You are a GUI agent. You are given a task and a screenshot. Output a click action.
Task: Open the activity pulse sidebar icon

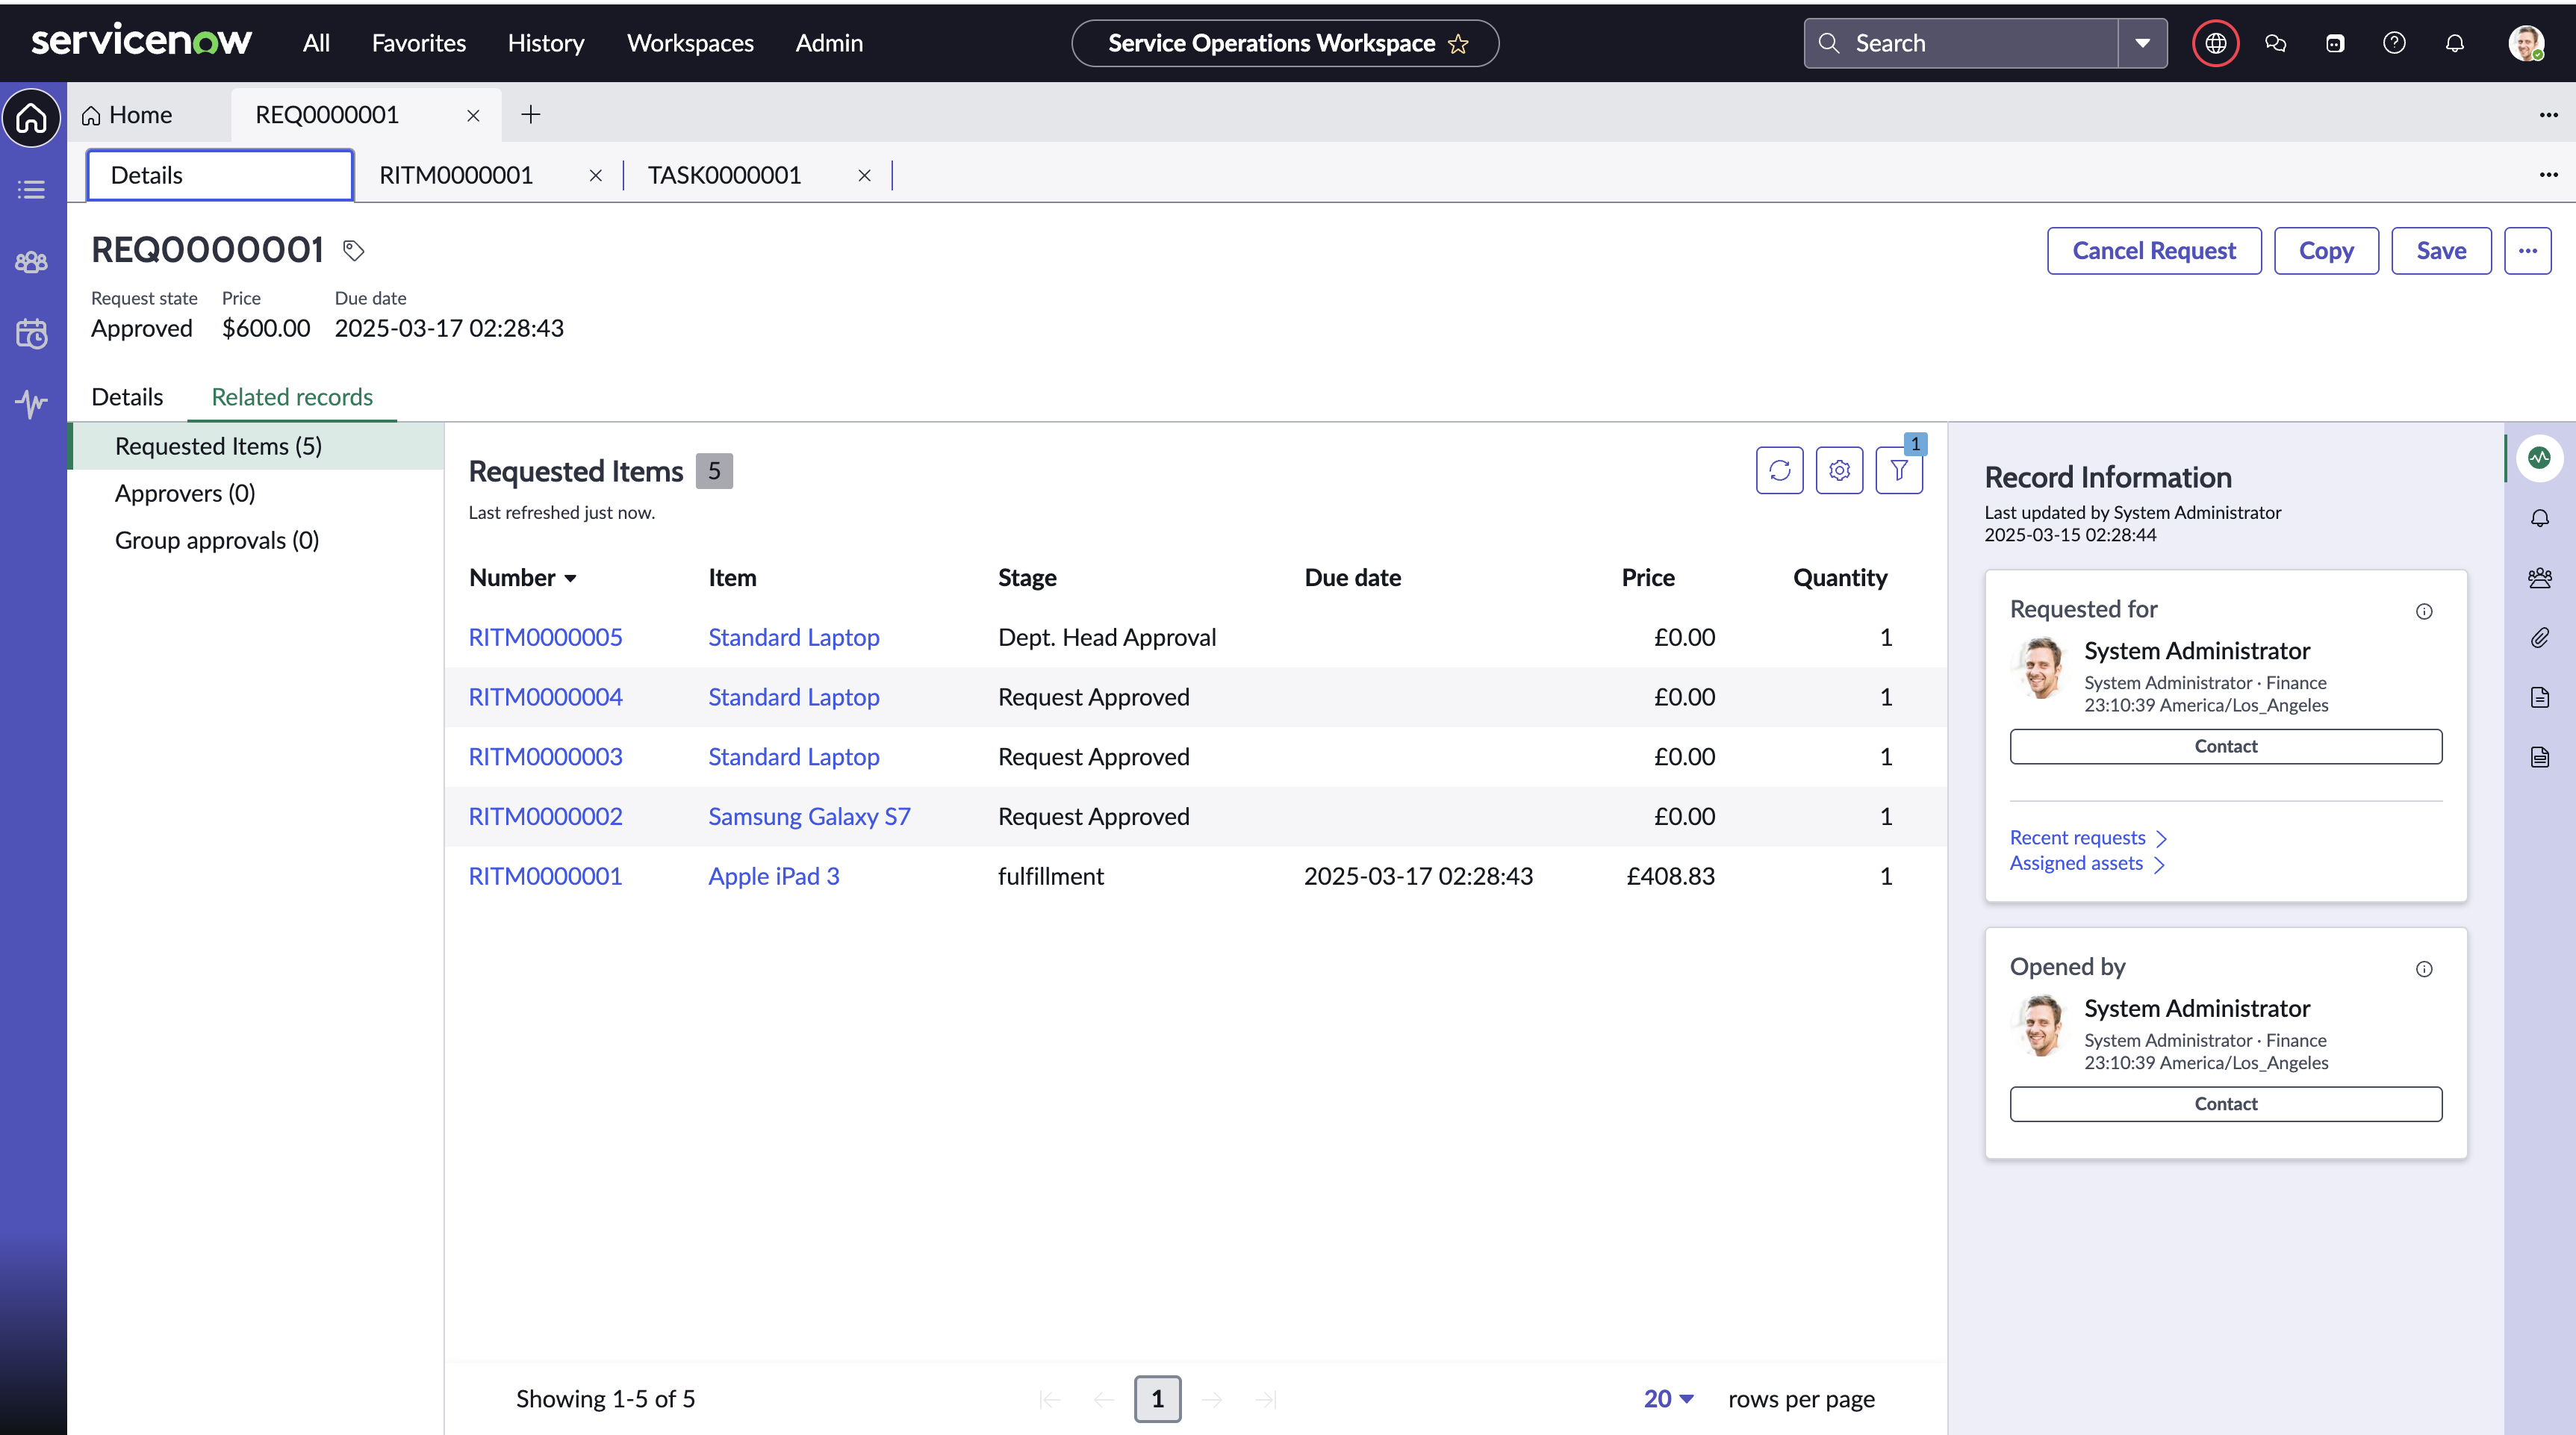pos(31,404)
